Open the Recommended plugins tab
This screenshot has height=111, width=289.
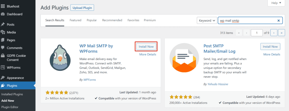[112, 20]
